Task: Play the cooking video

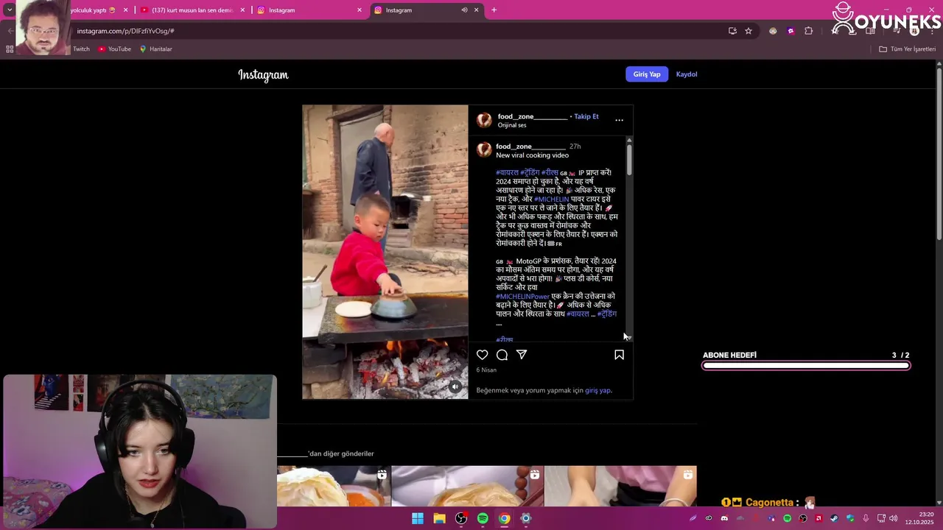Action: click(385, 252)
